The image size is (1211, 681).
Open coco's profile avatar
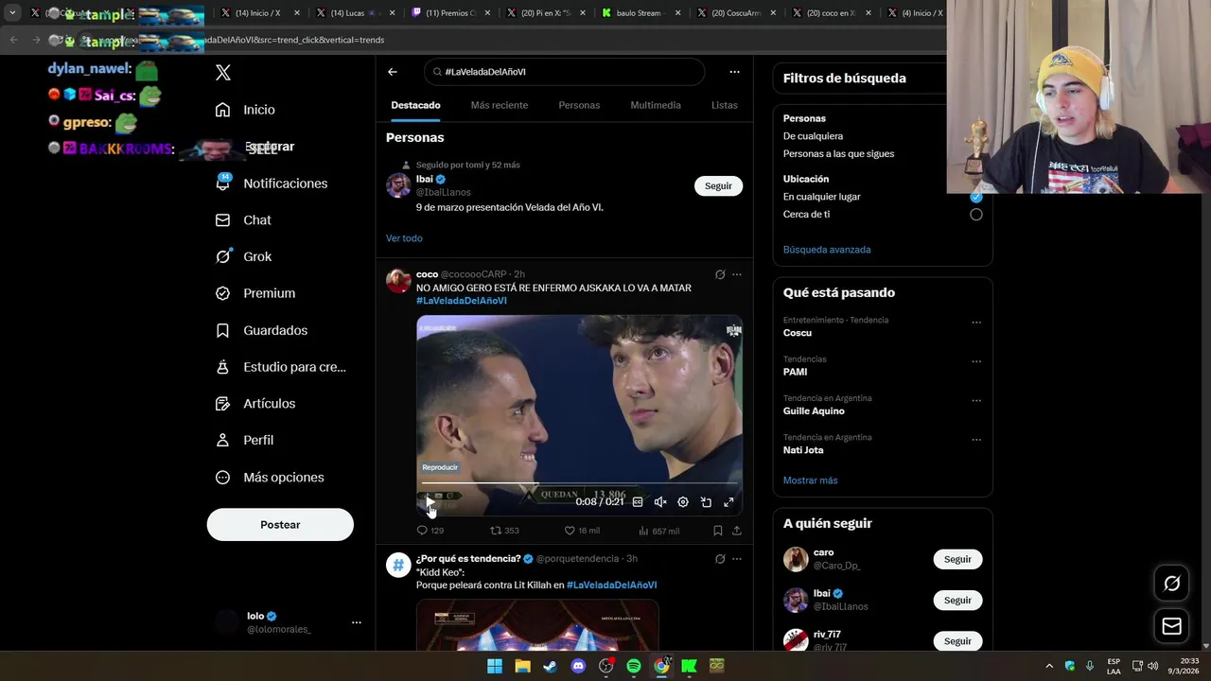click(398, 280)
